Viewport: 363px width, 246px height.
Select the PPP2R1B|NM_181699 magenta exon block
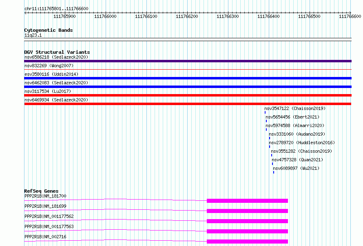pos(247,211)
